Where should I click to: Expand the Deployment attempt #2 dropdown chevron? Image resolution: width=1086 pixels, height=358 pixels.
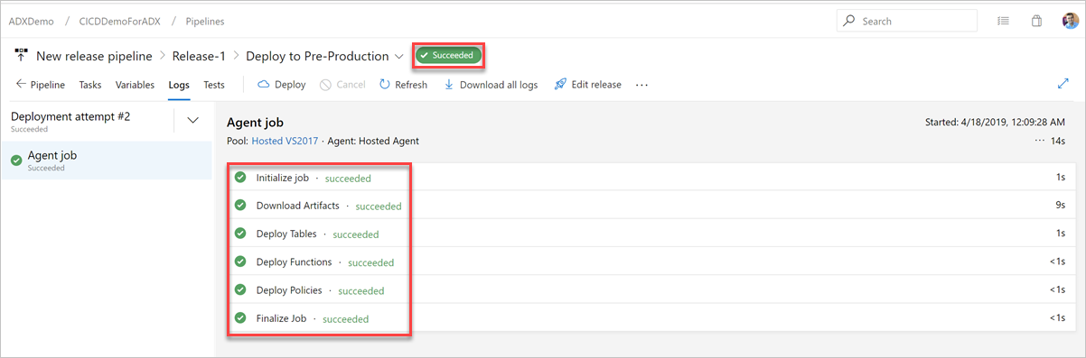[x=192, y=119]
